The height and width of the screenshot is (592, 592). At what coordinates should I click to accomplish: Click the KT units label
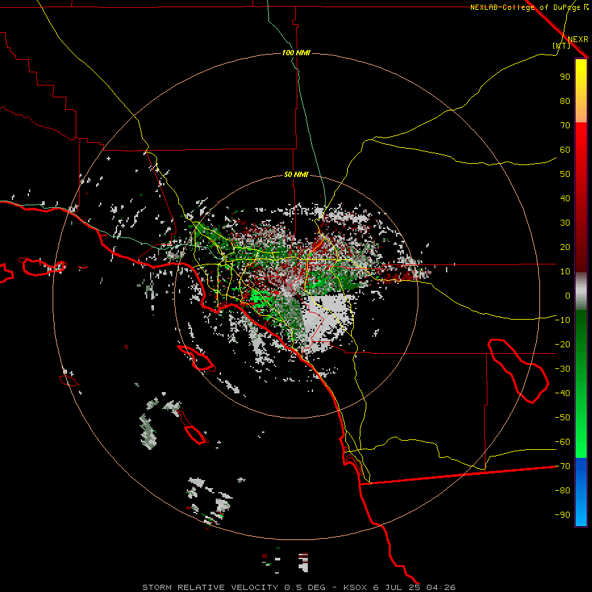(x=562, y=45)
